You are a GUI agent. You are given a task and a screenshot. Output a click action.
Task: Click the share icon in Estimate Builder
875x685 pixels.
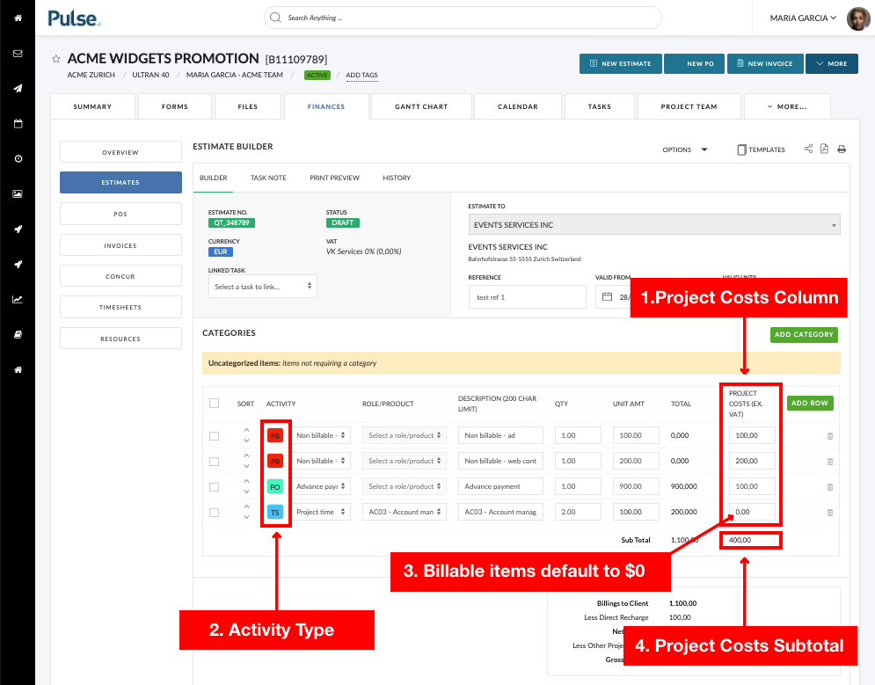point(808,149)
